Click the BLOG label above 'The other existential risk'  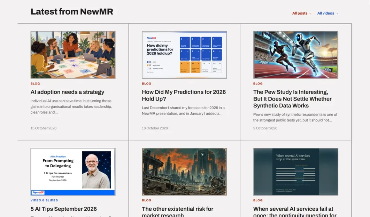tap(147, 200)
